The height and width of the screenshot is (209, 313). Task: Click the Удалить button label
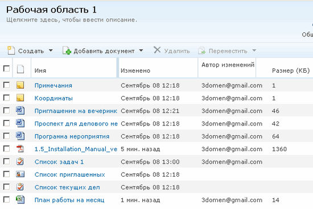pyautogui.click(x=177, y=51)
